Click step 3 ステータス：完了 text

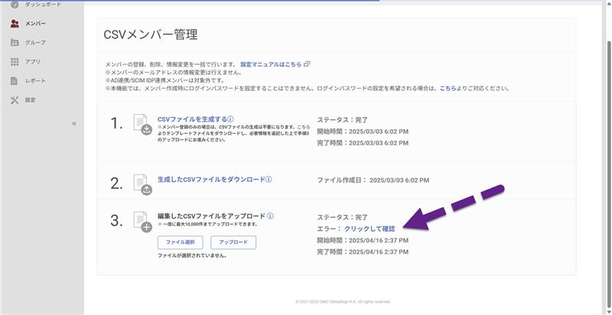click(342, 217)
